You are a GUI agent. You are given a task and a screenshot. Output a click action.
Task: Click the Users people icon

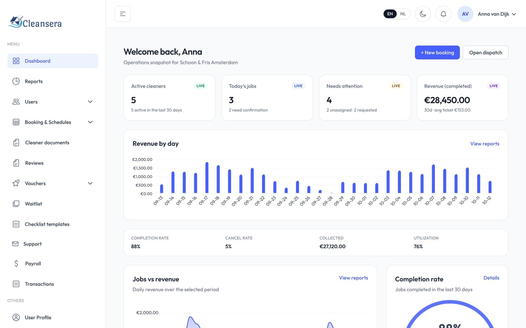(x=16, y=102)
